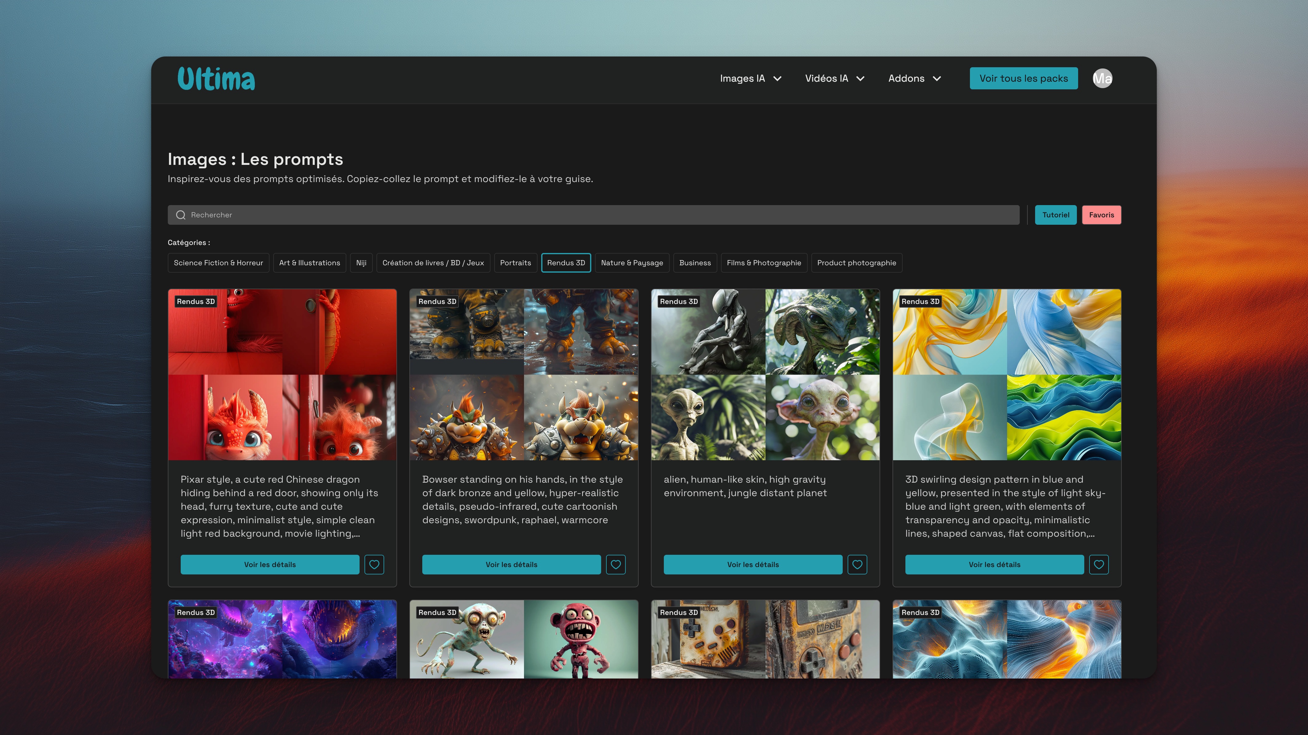The width and height of the screenshot is (1308, 735).
Task: Expand the Addons menu chevron
Action: (937, 79)
